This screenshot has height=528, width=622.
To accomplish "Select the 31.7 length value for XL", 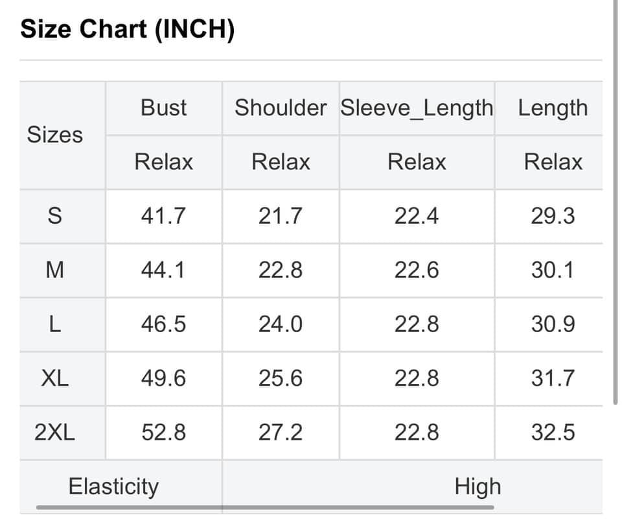I will click(x=553, y=378).
